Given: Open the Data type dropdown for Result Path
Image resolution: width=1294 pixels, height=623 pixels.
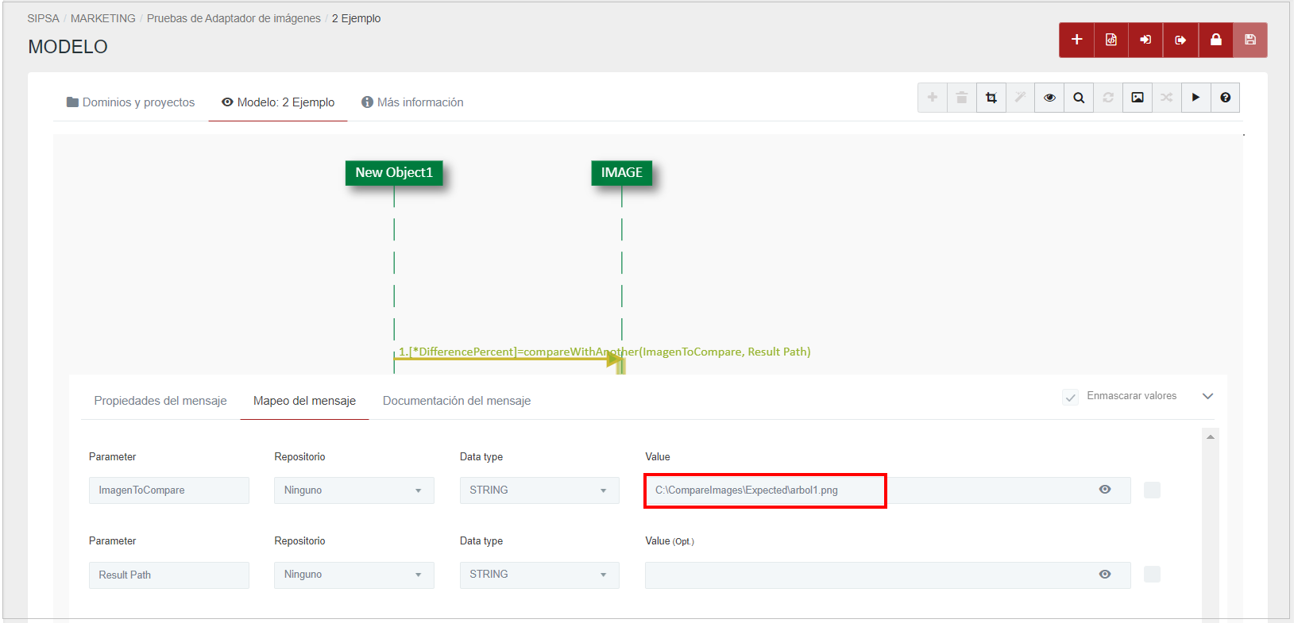Looking at the screenshot, I should 539,575.
